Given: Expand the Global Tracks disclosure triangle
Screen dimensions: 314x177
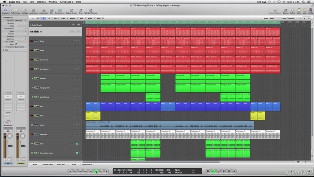Looking at the screenshot, I should (31, 25).
